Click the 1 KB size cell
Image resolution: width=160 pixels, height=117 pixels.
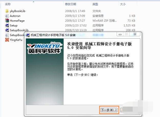click(132, 16)
